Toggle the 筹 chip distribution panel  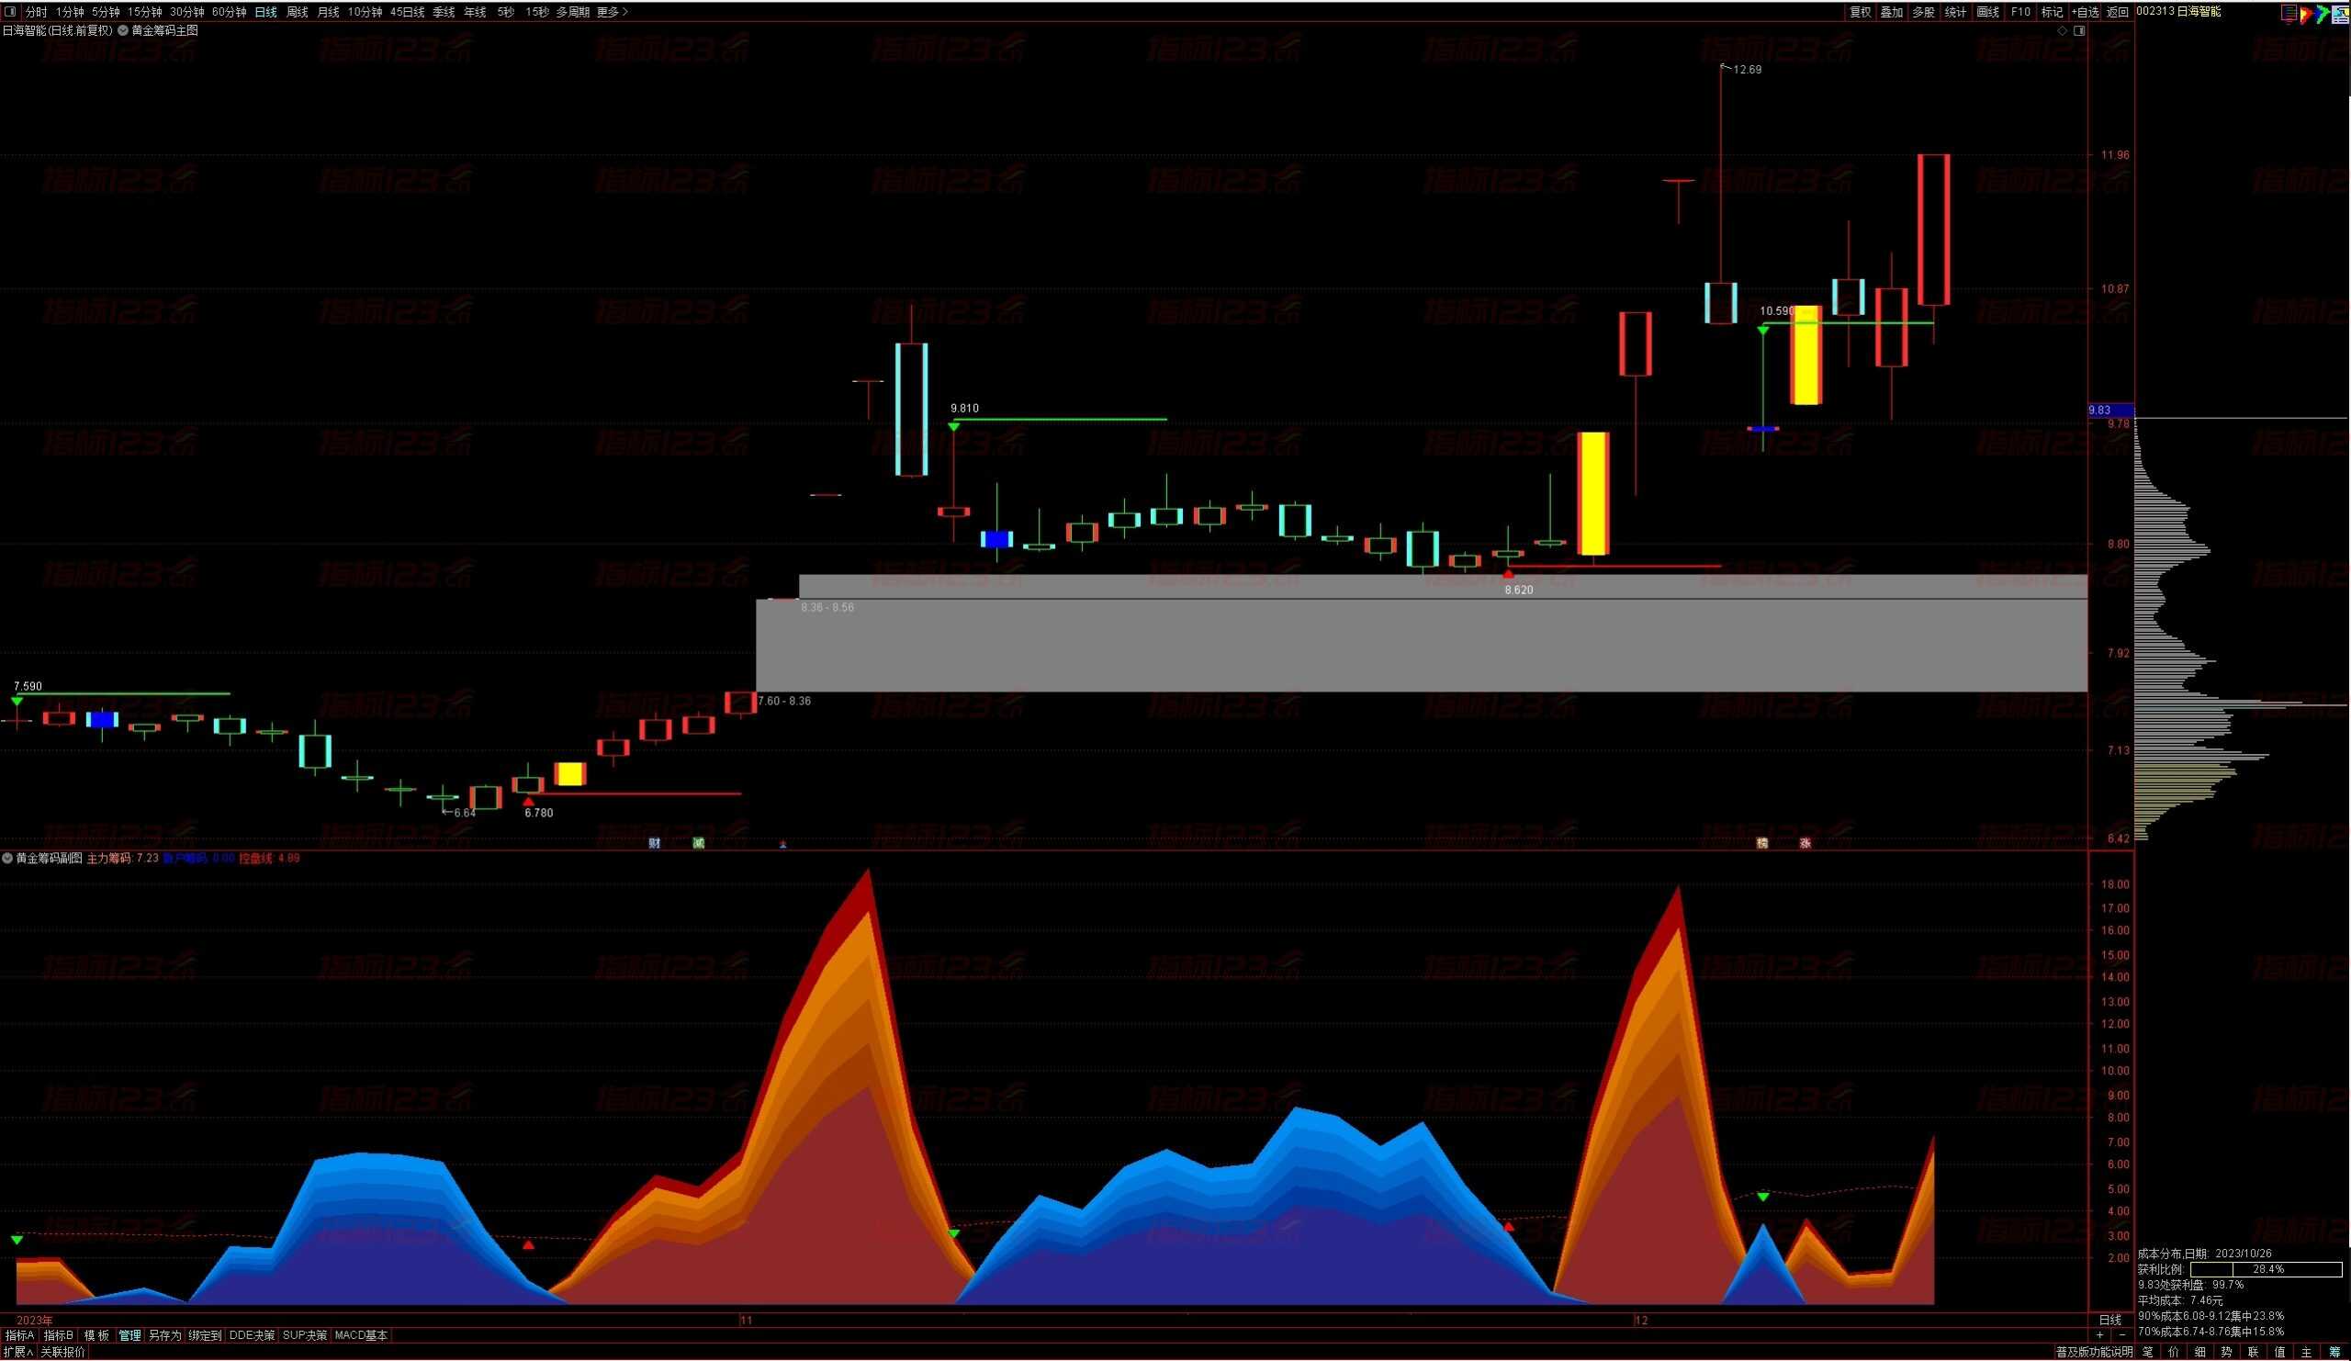tap(2334, 1352)
